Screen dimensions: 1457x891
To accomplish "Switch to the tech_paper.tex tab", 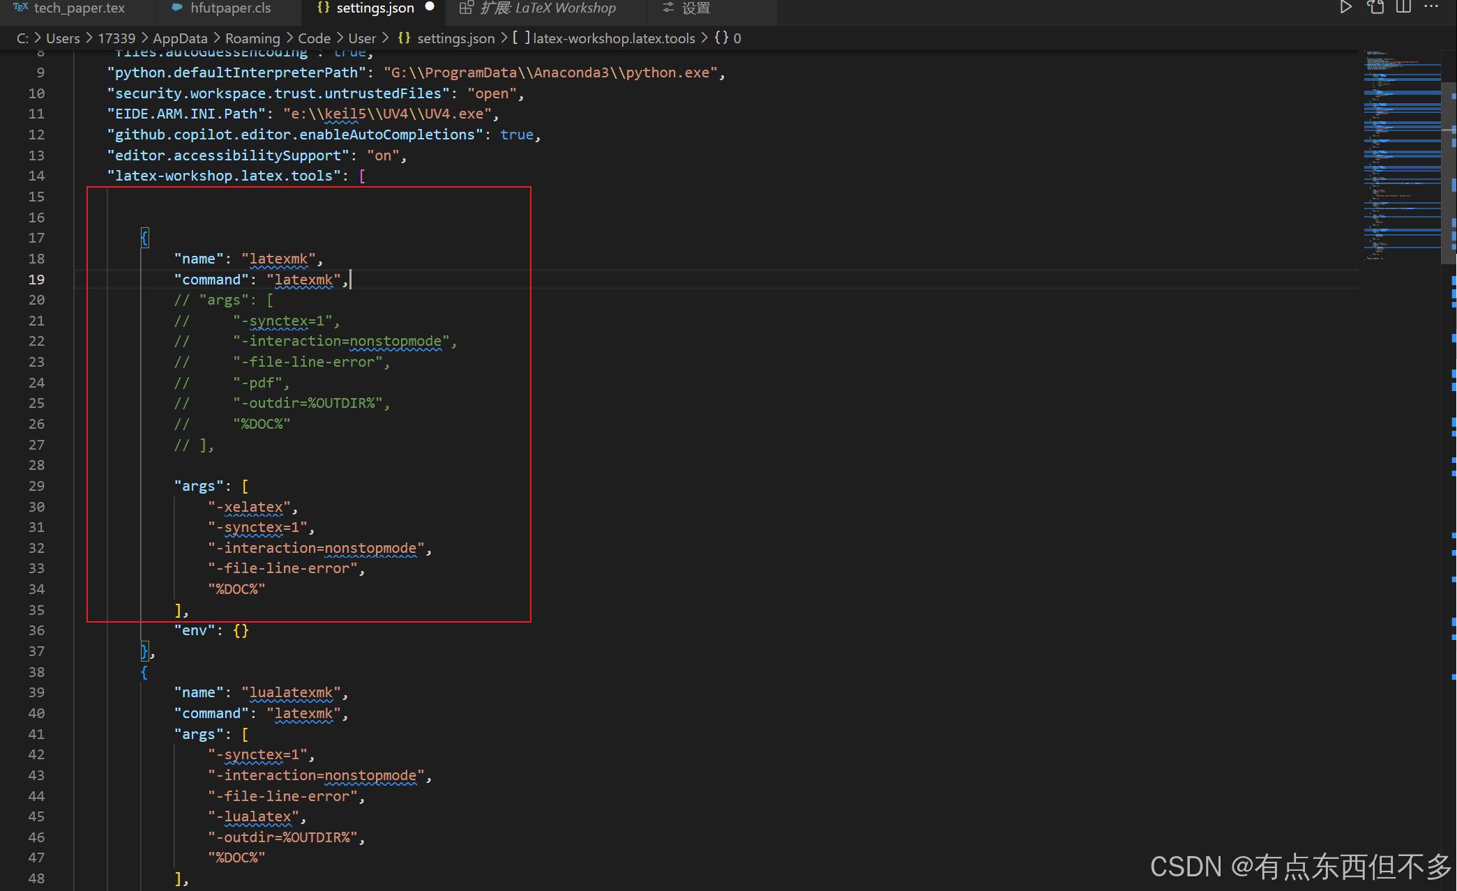I will click(79, 8).
